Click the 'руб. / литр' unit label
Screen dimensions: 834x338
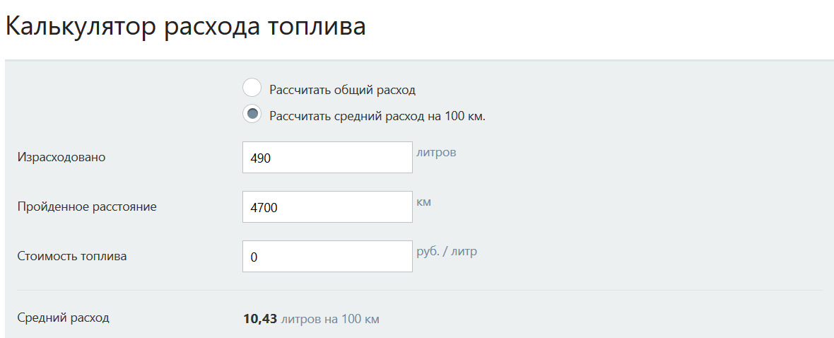point(447,251)
